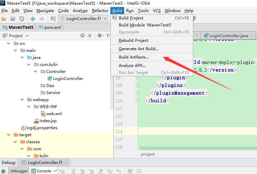This screenshot has height=174, width=257.
Task: Open the Project panel settings gear
Action: click(100, 35)
